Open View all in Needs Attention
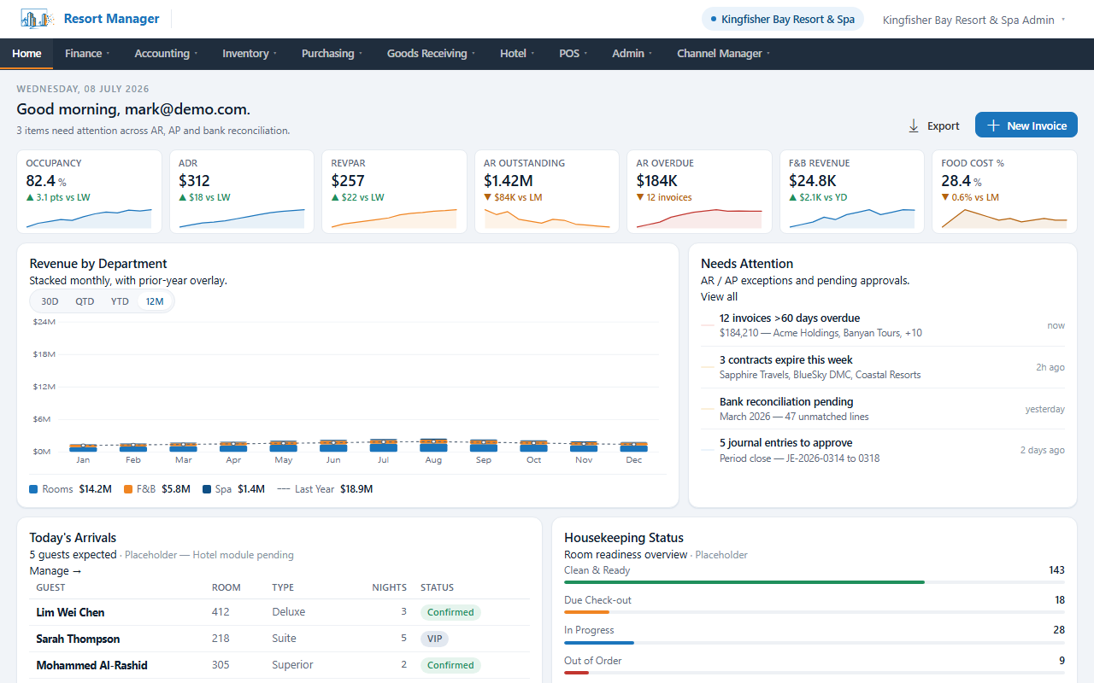Viewport: 1094px width, 683px height. click(x=719, y=297)
